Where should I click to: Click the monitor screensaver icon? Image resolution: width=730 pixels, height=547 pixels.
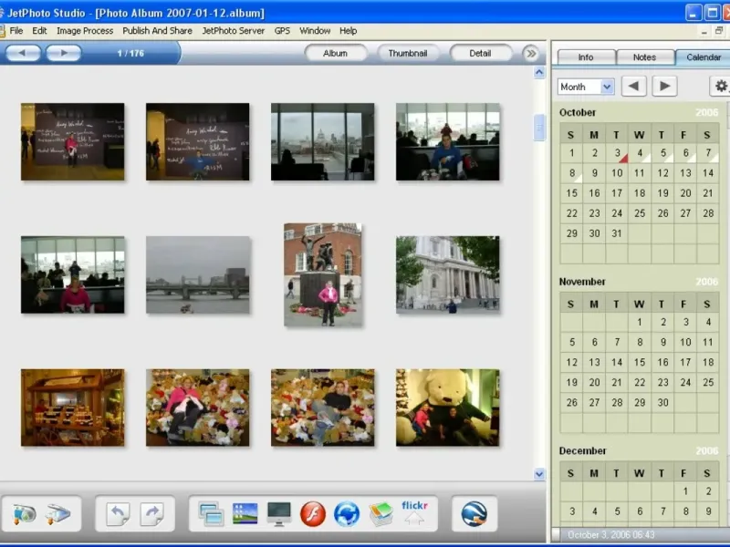279,514
